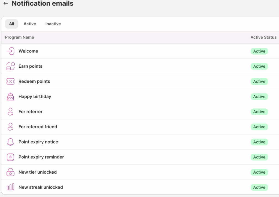Switch to the Active tab
The width and height of the screenshot is (279, 197).
pyautogui.click(x=30, y=24)
